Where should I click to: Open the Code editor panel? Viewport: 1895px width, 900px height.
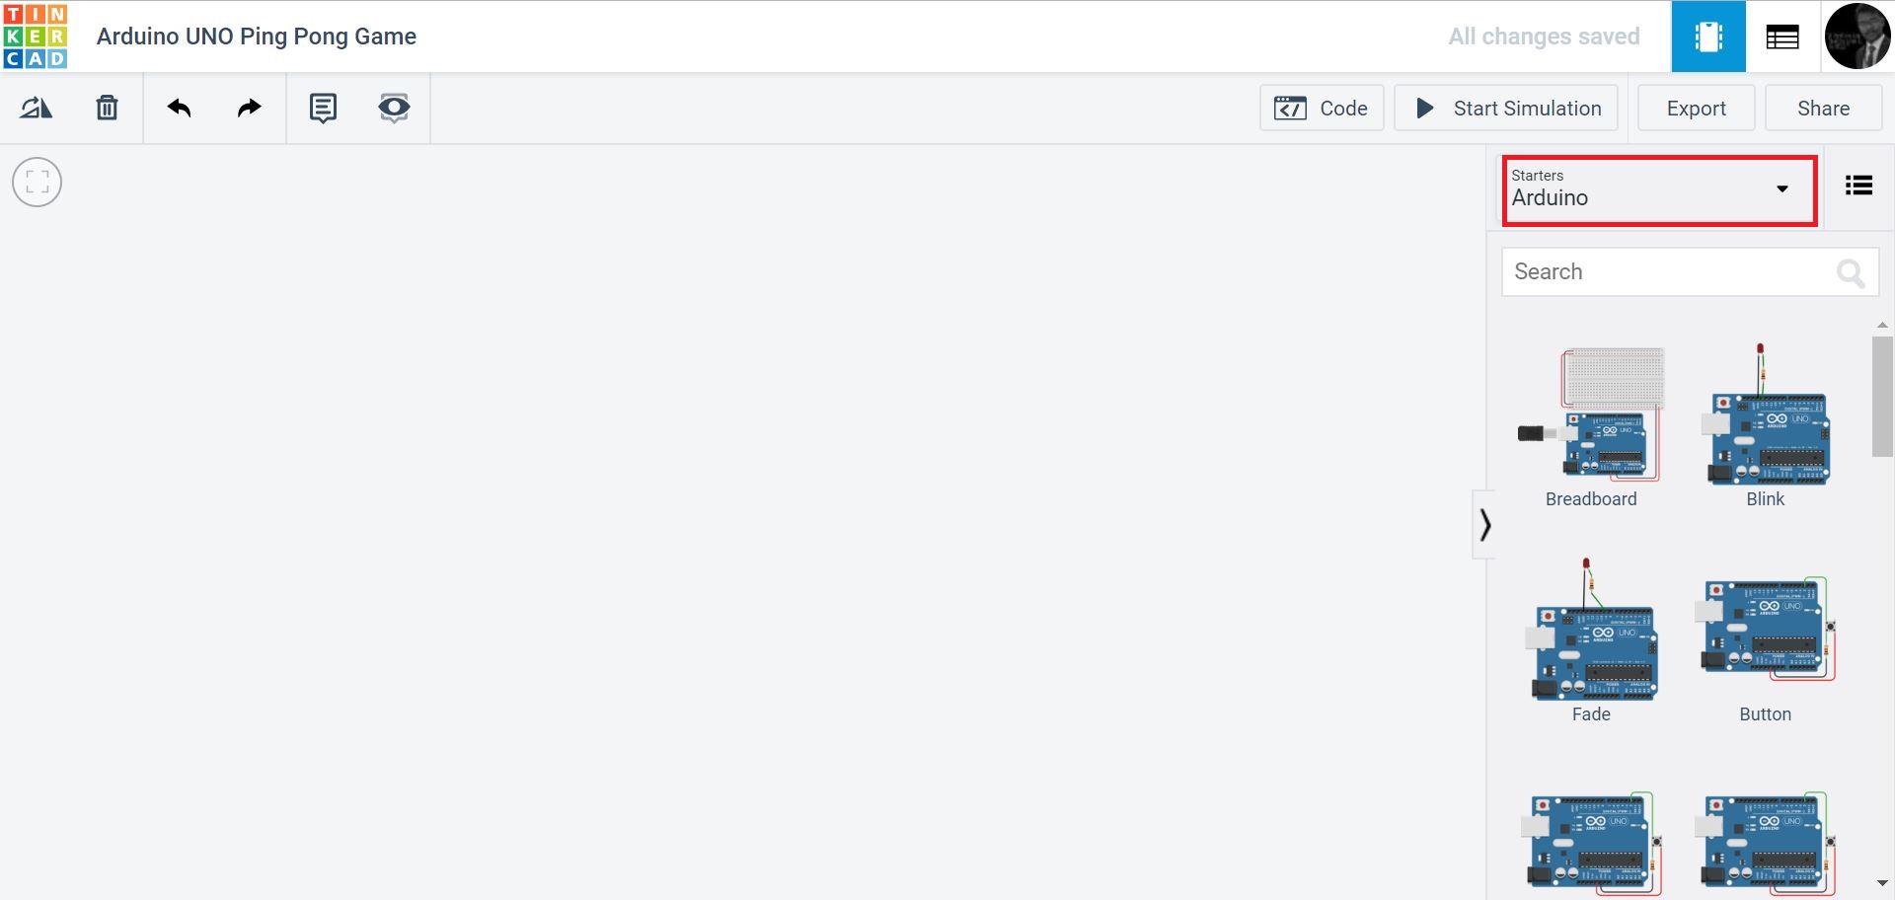1321,109
